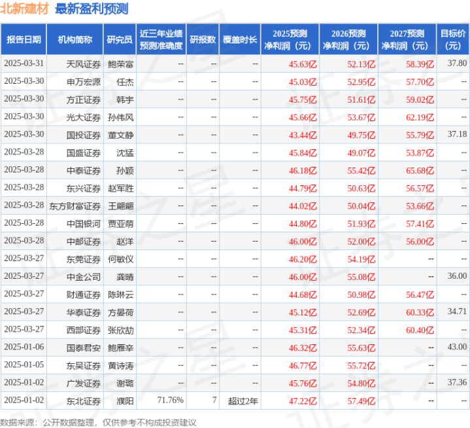The width and height of the screenshot is (470, 428).
Task: Click institution name 中金公司
Action: click(x=83, y=277)
